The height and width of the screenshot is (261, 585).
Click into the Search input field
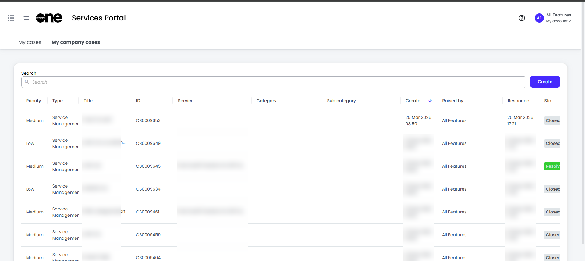point(274,82)
